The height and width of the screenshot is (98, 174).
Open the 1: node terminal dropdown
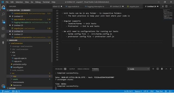pyautogui.click(x=138, y=69)
